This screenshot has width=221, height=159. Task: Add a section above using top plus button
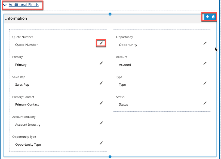coord(110,14)
